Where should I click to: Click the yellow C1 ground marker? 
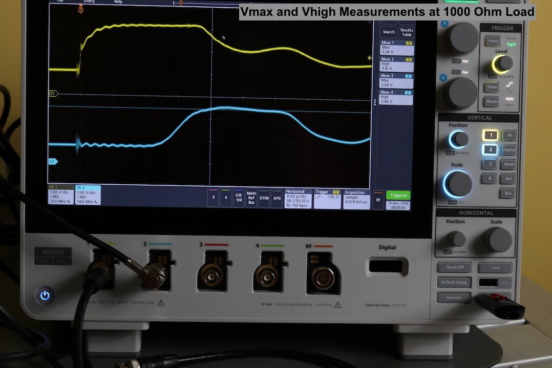point(53,94)
